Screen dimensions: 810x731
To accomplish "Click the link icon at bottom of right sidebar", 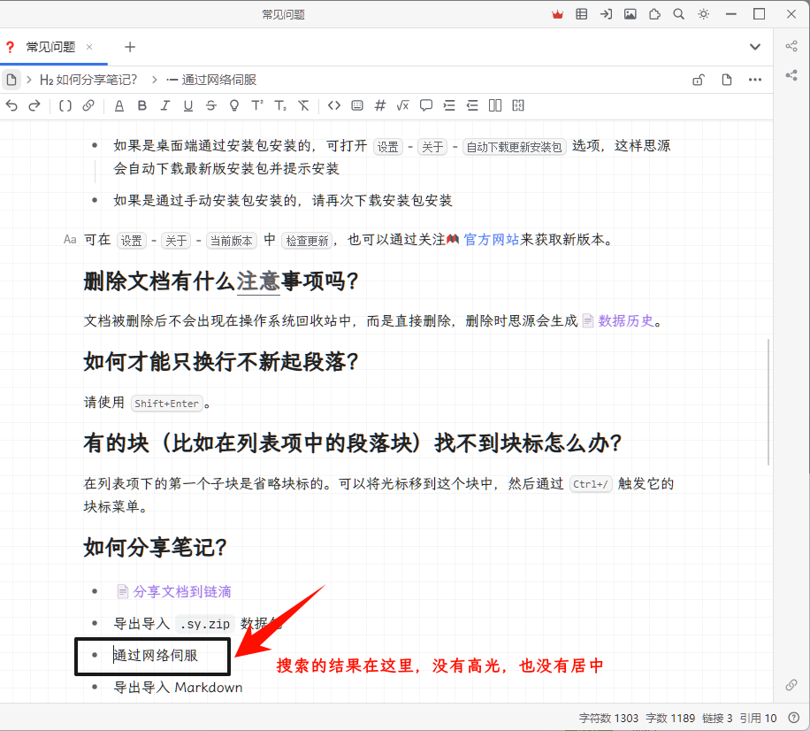I will [791, 685].
